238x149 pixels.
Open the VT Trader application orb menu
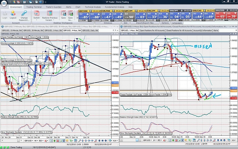coord(4,3)
